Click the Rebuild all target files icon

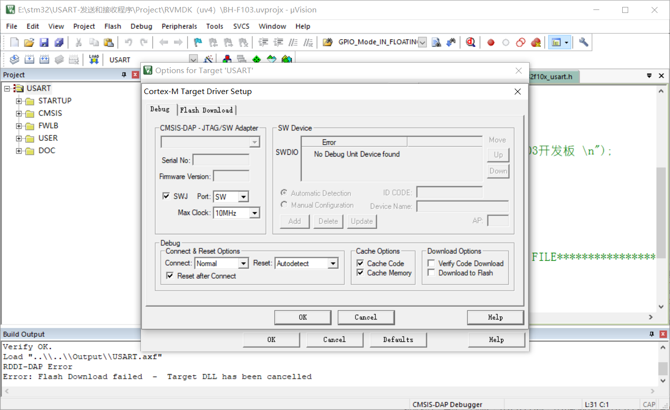pos(44,59)
